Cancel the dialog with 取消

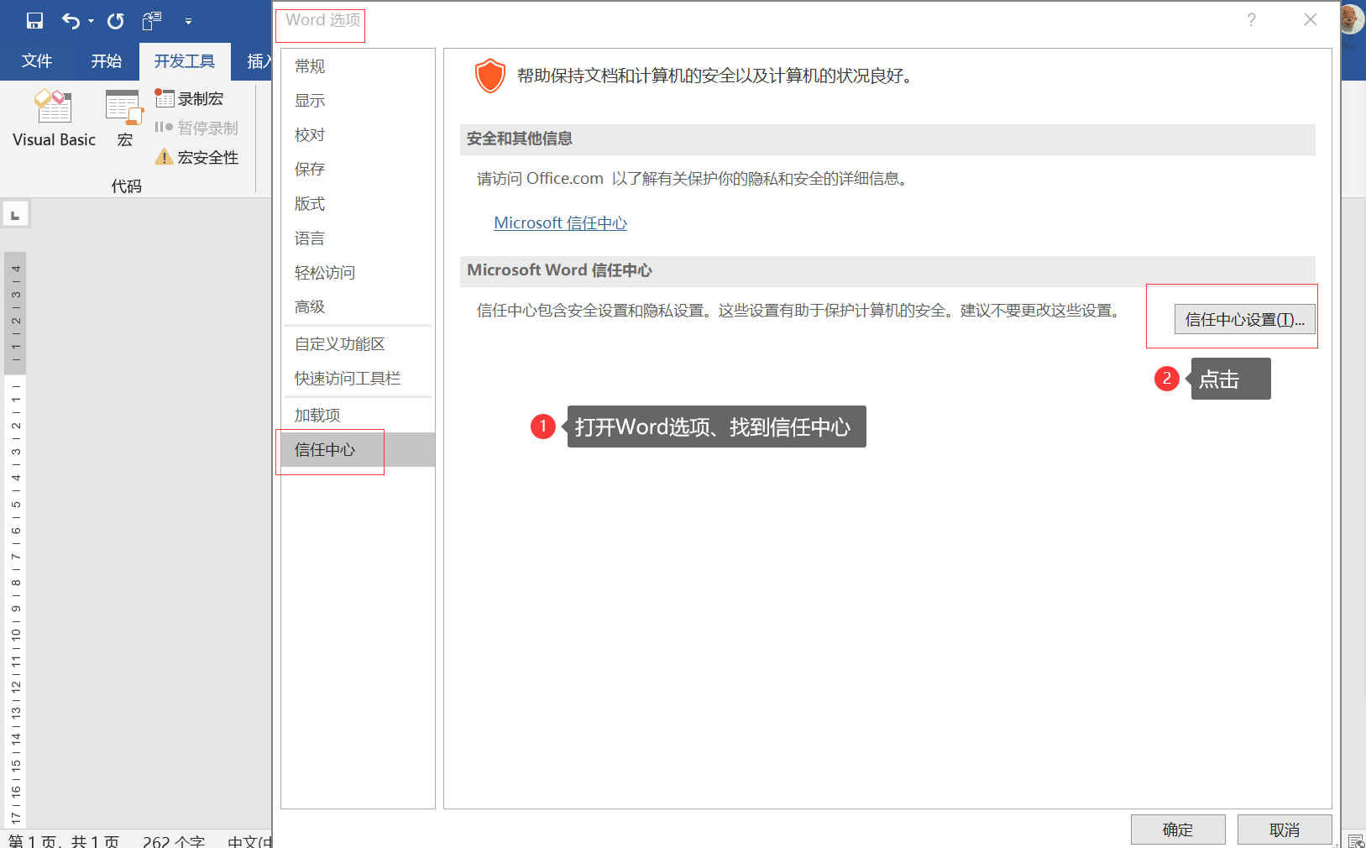tap(1285, 830)
